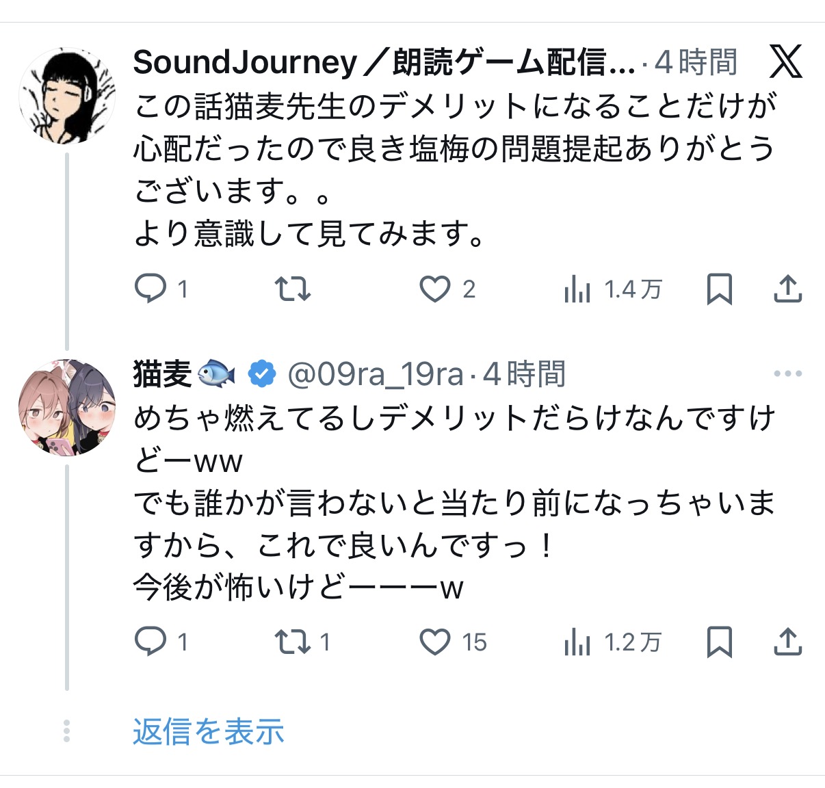This screenshot has width=825, height=788.
Task: Share 猫麦's post
Action: 787,642
